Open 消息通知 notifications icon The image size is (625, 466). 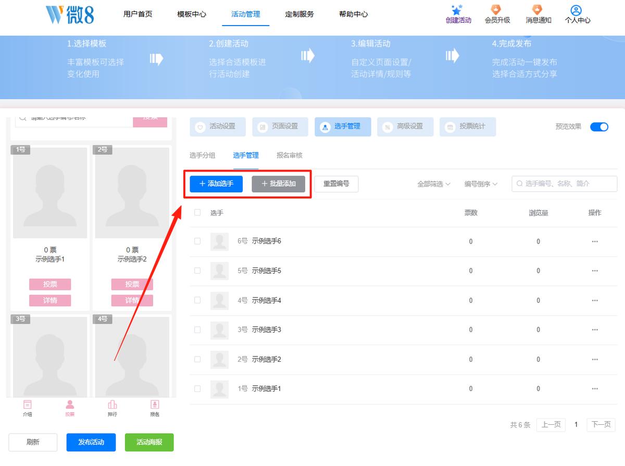click(x=538, y=10)
